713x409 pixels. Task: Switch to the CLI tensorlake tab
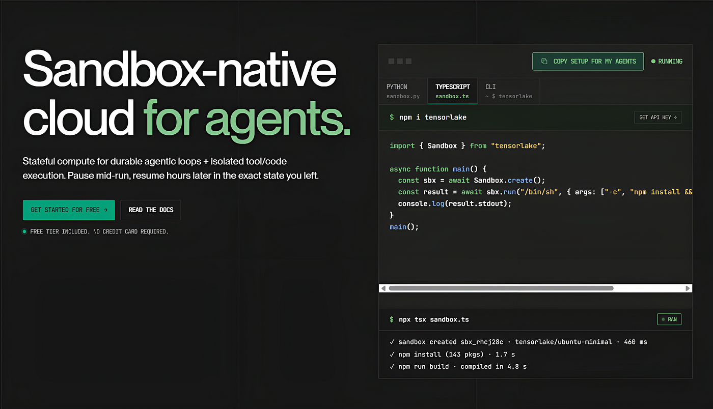(x=508, y=91)
